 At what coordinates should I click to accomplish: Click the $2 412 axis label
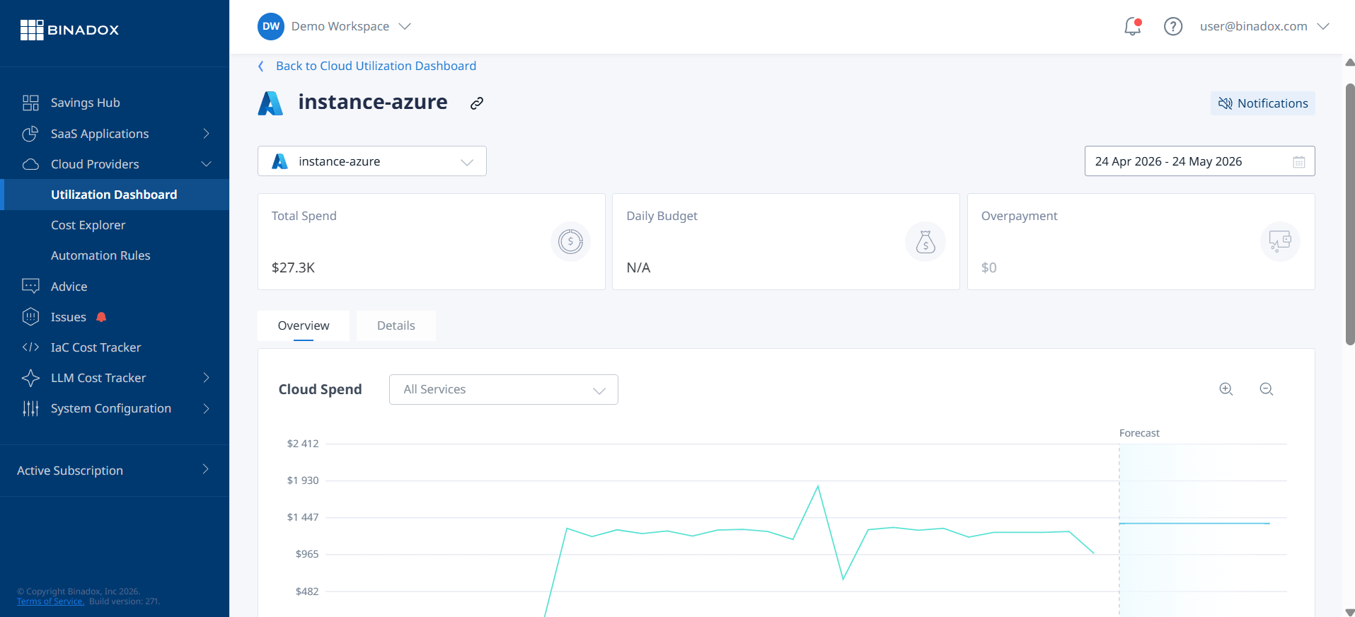tap(303, 444)
